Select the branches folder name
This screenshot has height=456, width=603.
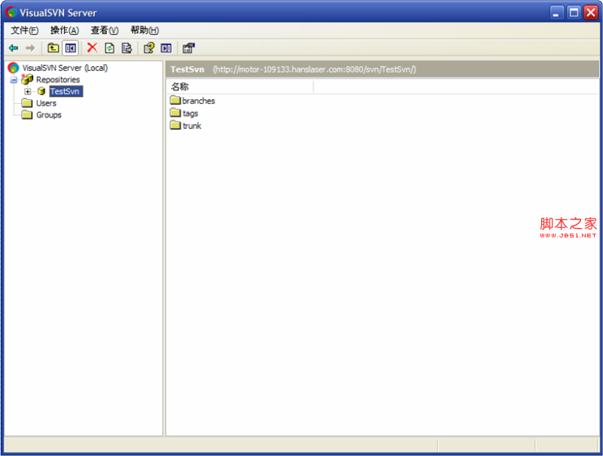[198, 101]
